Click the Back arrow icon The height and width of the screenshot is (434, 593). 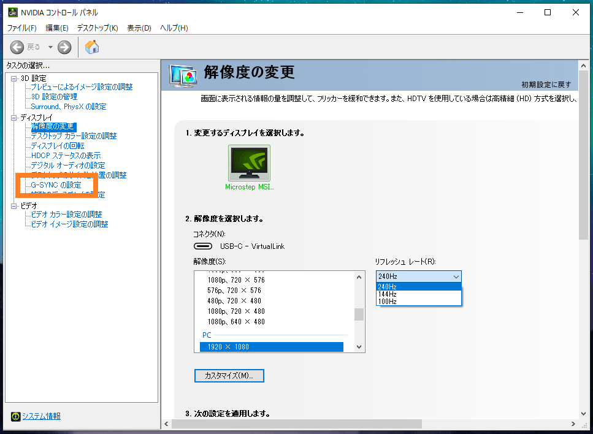click(x=17, y=47)
